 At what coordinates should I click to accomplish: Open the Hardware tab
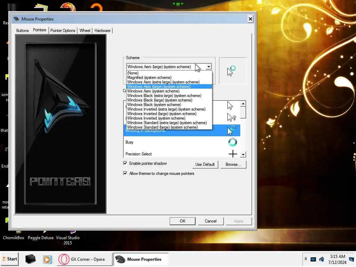(103, 31)
